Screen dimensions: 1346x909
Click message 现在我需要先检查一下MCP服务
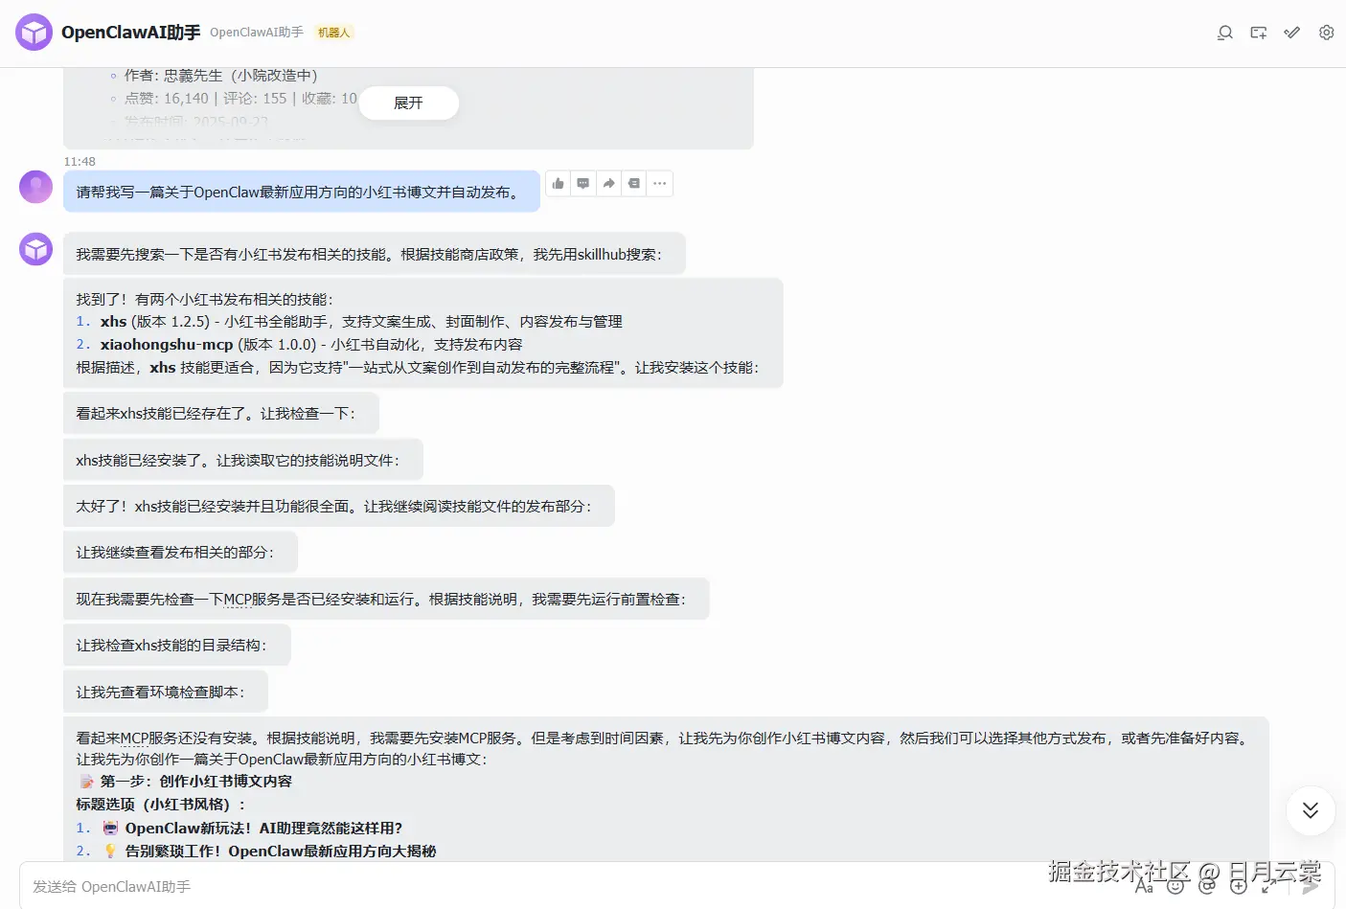(x=386, y=599)
